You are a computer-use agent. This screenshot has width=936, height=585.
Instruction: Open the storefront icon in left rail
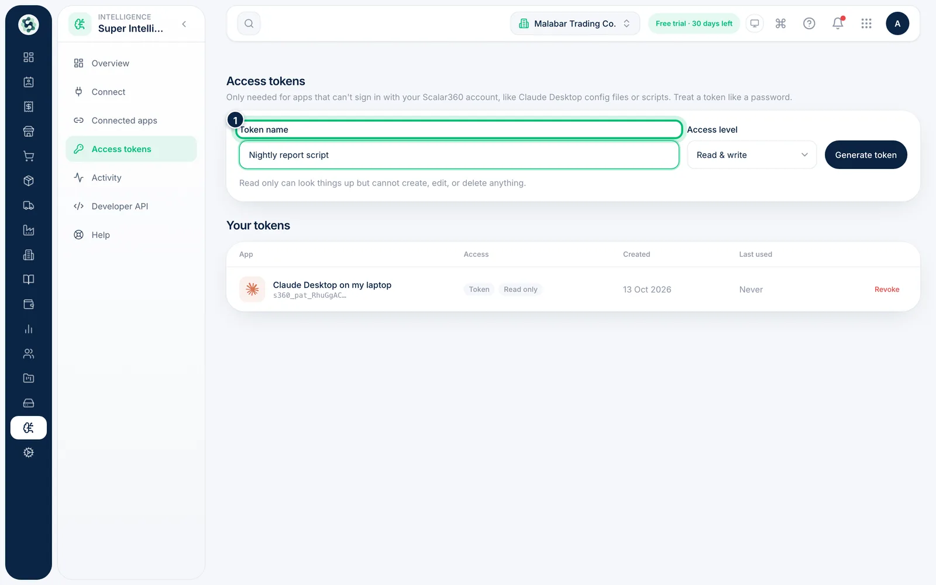pos(28,132)
